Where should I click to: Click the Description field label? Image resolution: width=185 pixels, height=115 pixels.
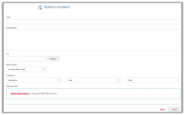pyautogui.click(x=12, y=28)
